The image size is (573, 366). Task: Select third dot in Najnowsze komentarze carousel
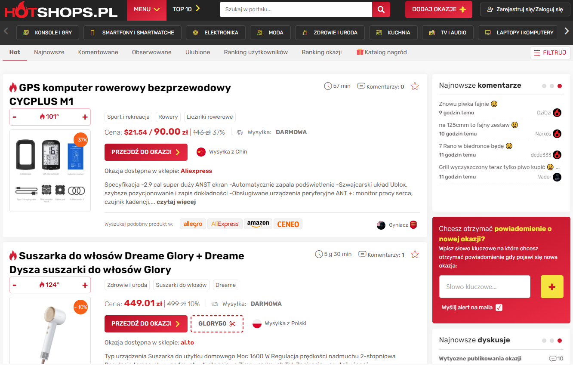[x=560, y=86]
